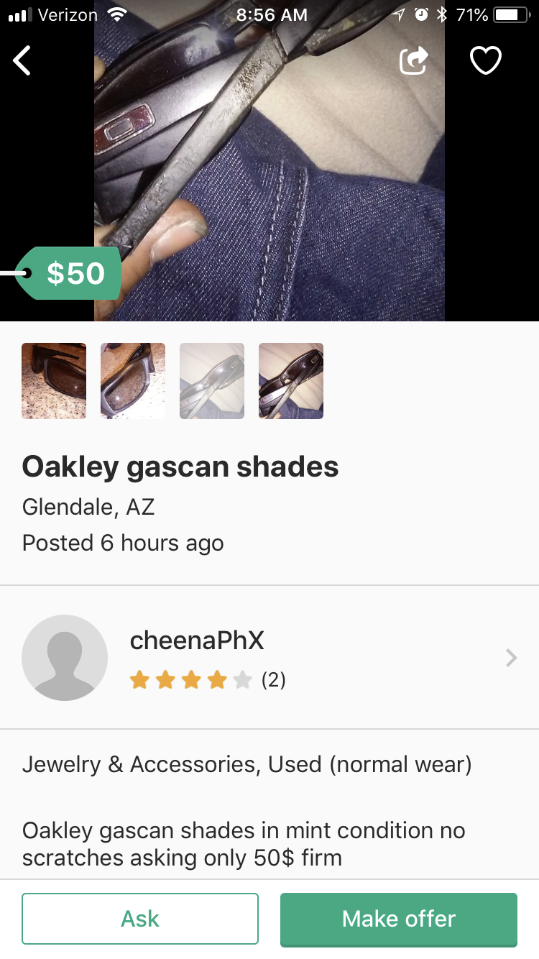Expand seller details chevron

511,658
